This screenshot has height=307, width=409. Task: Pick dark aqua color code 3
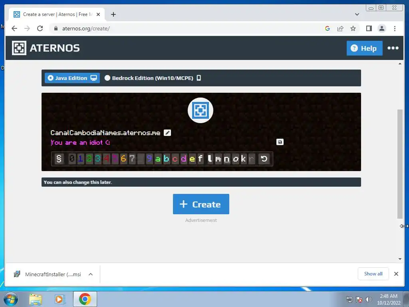98,159
